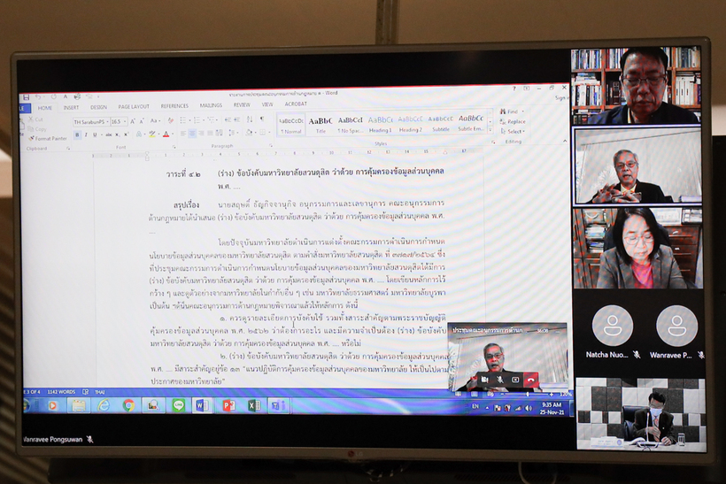
Task: Switch to the DESIGN ribbon tab
Action: [x=98, y=107]
